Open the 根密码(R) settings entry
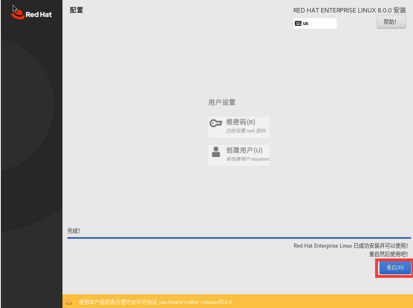 click(241, 122)
